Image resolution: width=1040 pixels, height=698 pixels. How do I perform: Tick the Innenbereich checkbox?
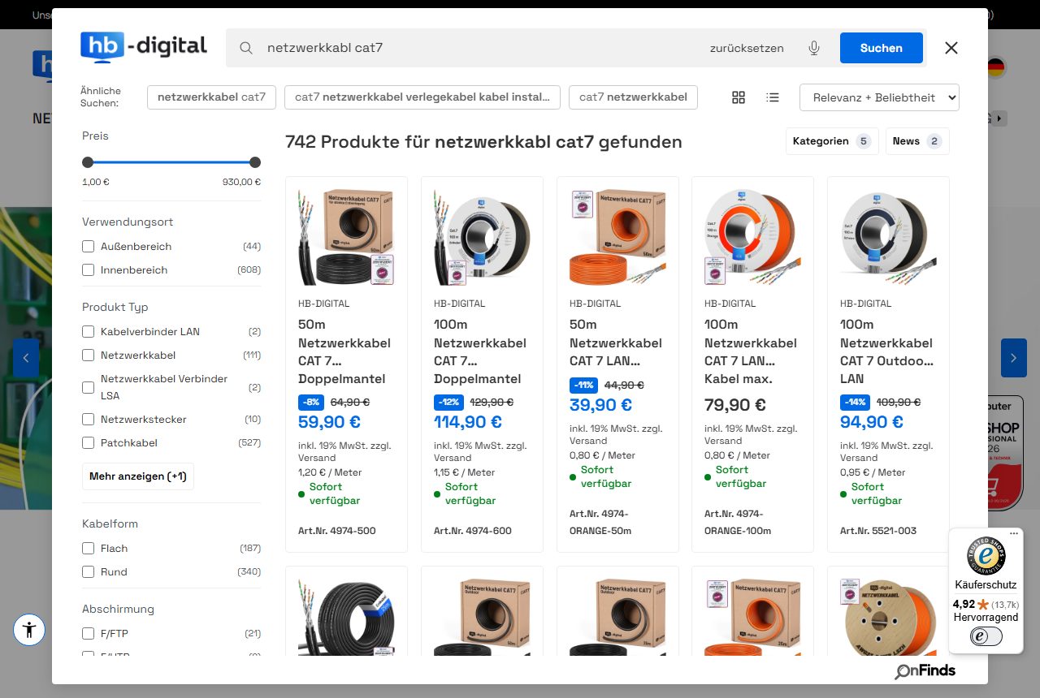click(x=89, y=269)
